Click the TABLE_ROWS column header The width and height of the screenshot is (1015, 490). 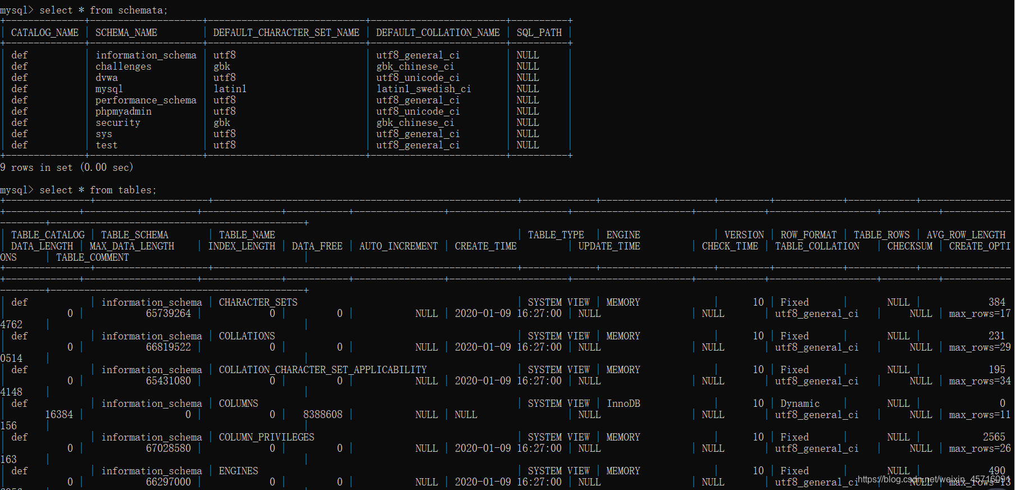(882, 235)
